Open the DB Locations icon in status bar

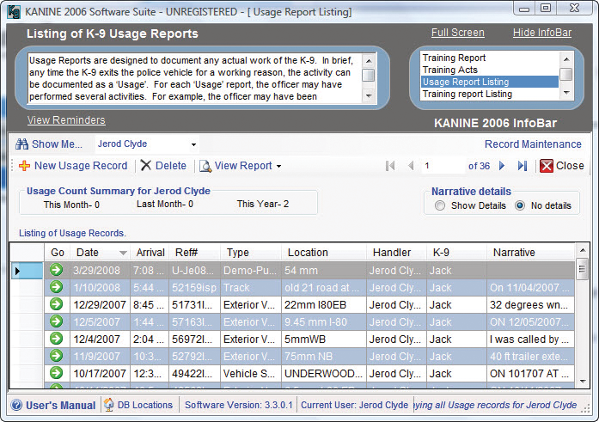[109, 405]
